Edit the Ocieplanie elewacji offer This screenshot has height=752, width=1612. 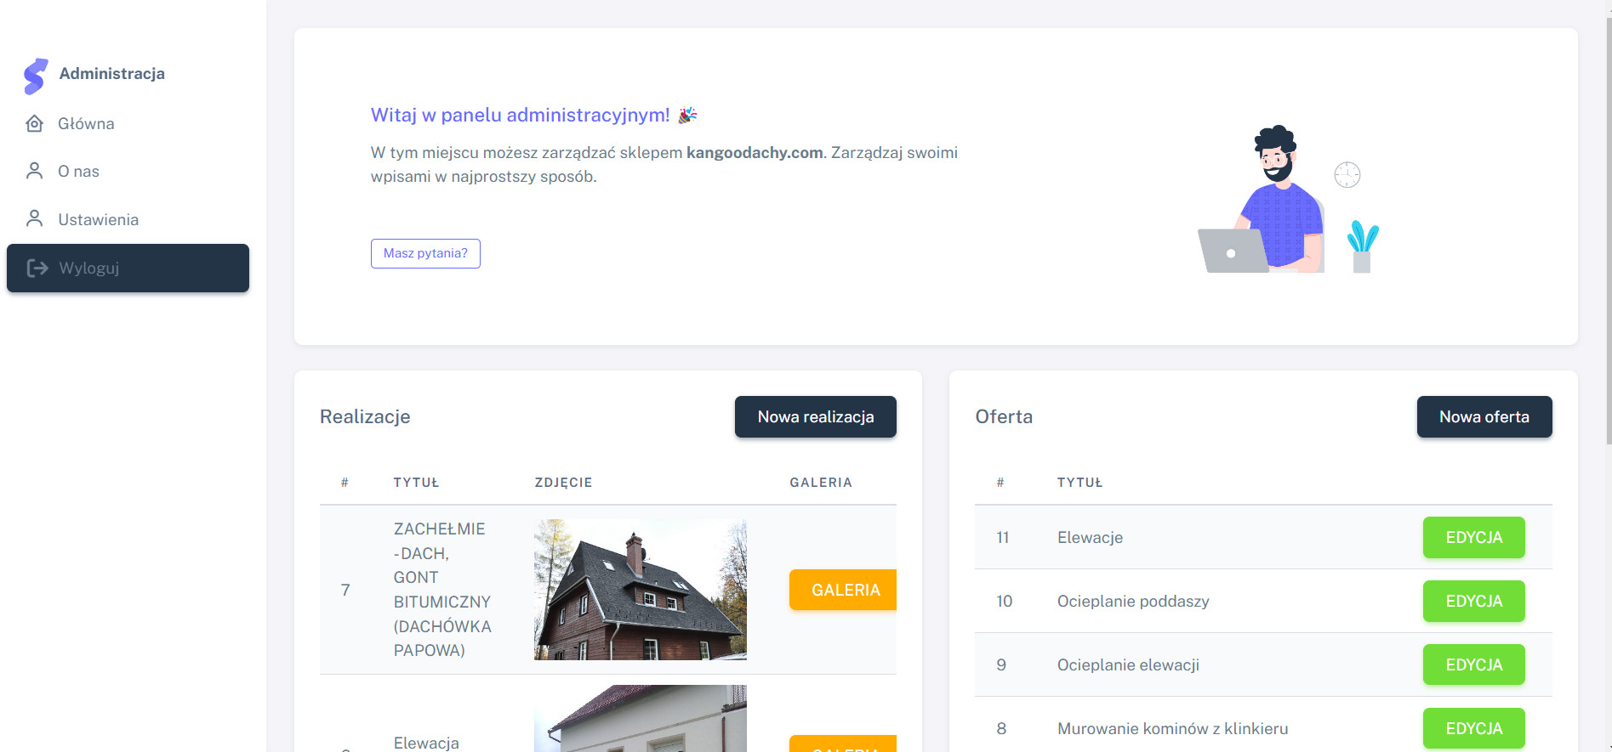(1473, 664)
